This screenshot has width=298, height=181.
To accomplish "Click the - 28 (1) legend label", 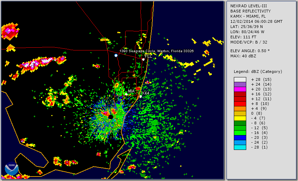I will click(x=259, y=147).
